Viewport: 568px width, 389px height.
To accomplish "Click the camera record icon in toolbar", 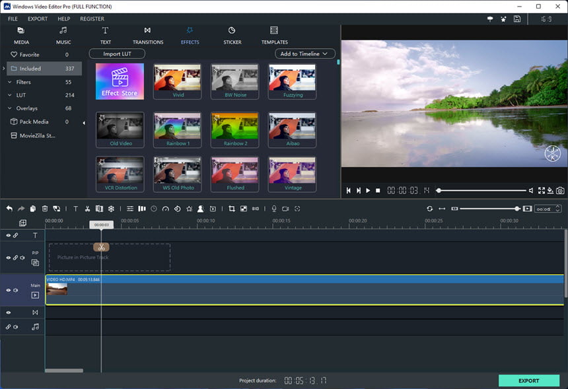I will tap(285, 209).
